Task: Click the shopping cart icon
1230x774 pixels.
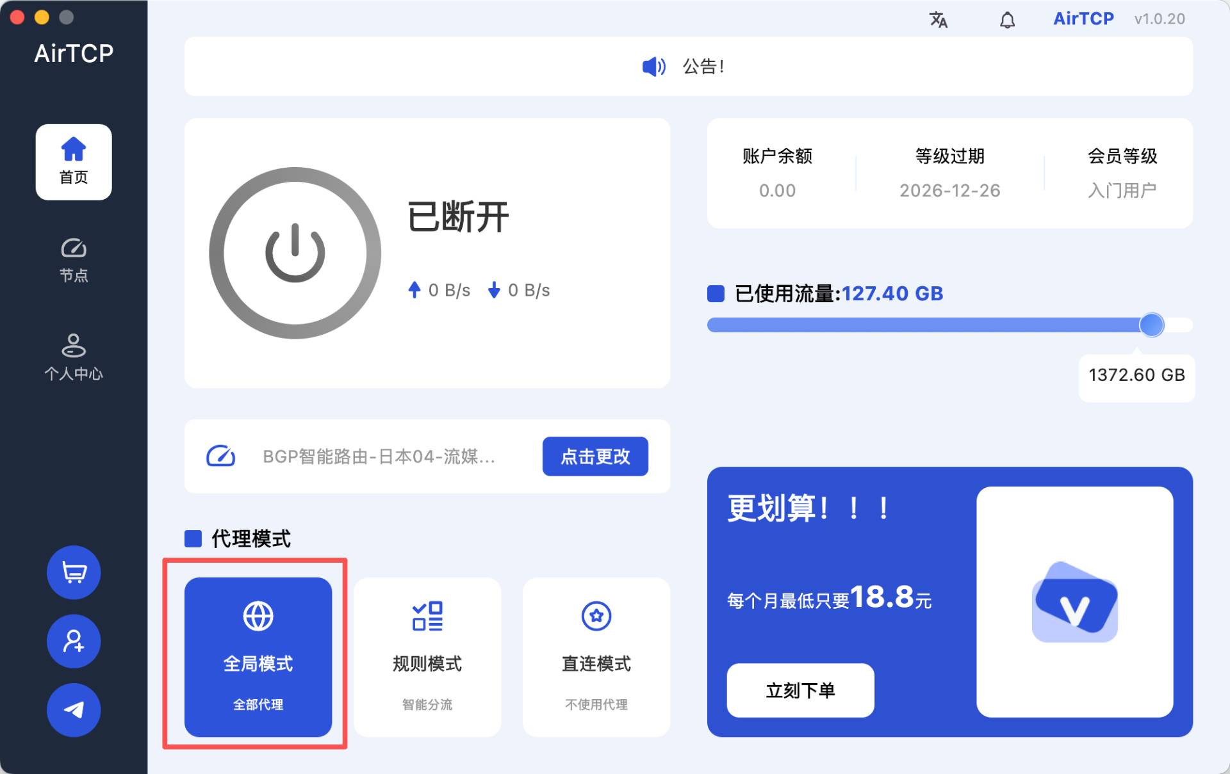Action: (x=74, y=572)
